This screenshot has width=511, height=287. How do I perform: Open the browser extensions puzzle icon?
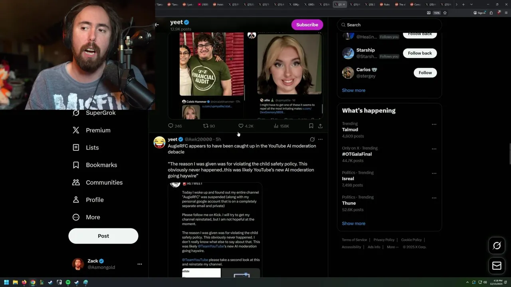coord(491,13)
